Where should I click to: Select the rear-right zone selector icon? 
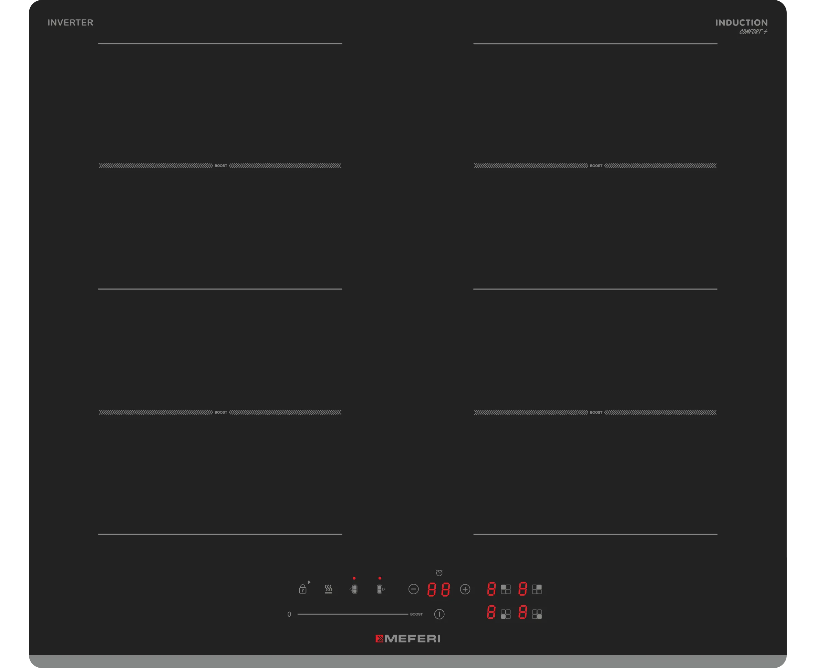pos(537,589)
